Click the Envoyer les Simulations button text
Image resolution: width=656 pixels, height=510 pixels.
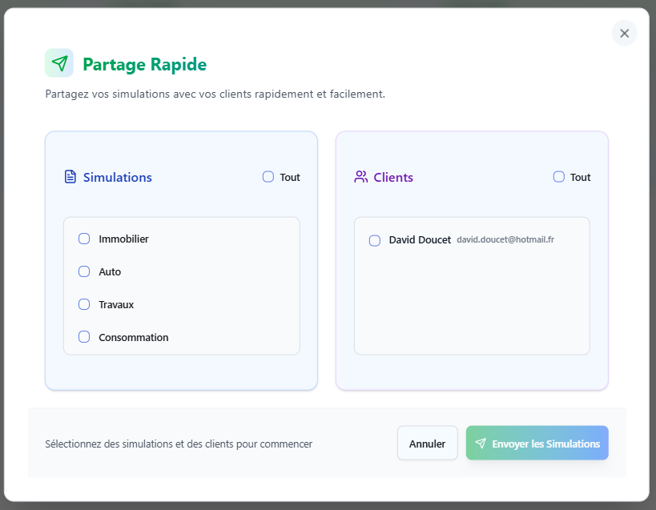545,444
